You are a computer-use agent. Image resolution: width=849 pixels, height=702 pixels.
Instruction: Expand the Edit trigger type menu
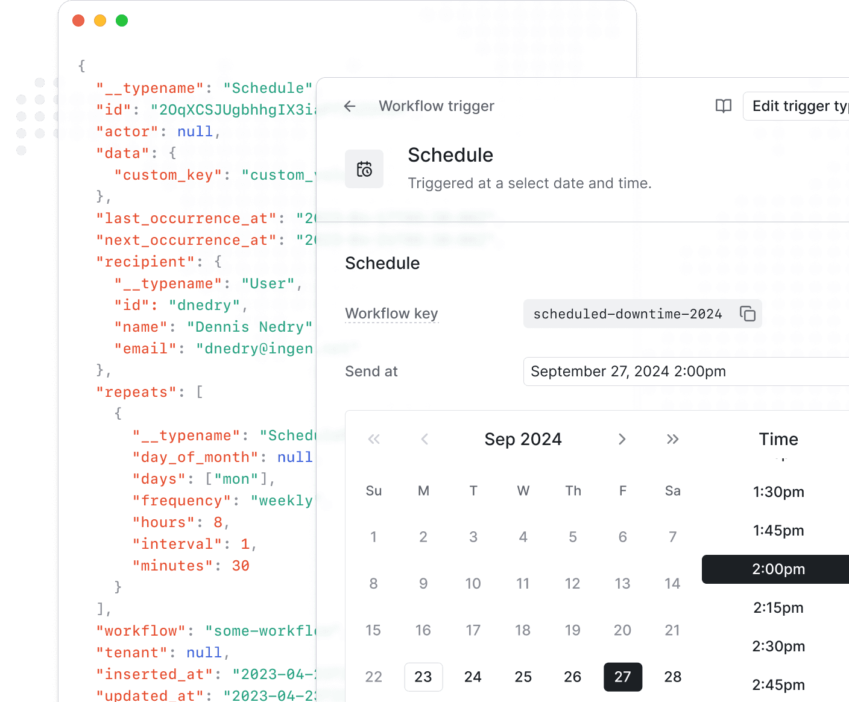(x=802, y=106)
